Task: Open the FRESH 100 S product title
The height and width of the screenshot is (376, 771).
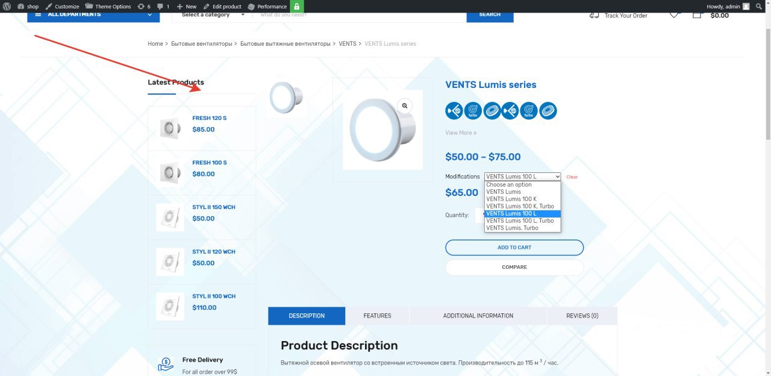Action: pyautogui.click(x=209, y=163)
